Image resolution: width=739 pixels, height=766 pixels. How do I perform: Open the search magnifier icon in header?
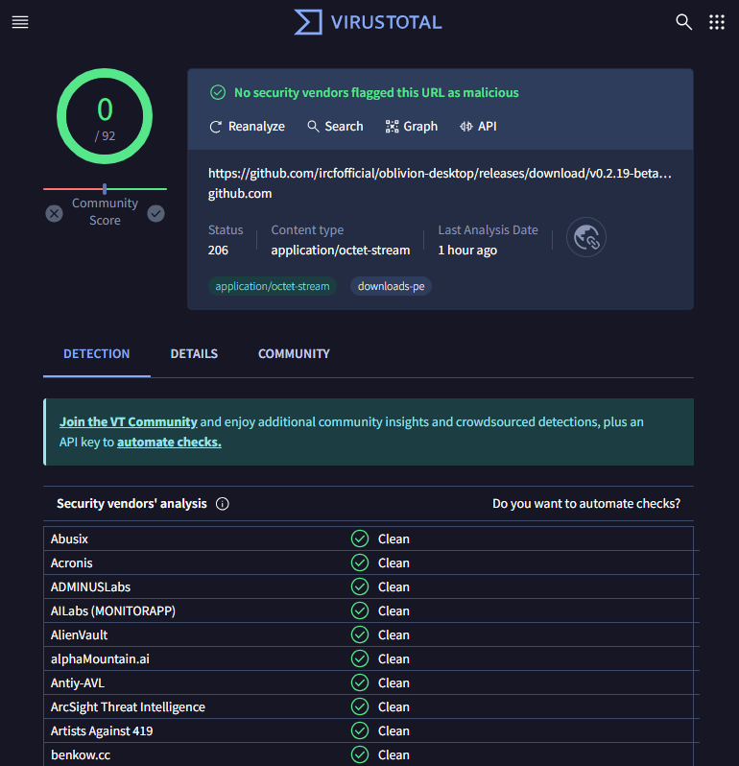pyautogui.click(x=683, y=22)
